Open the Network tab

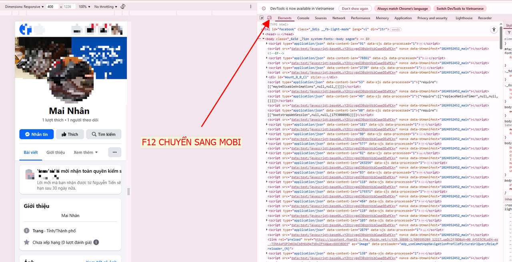point(339,18)
